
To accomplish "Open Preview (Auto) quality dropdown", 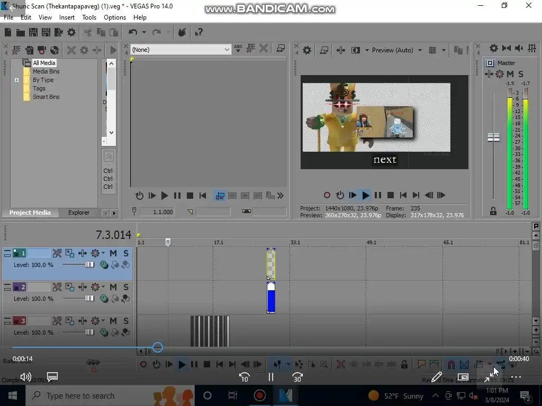I will click(x=420, y=50).
